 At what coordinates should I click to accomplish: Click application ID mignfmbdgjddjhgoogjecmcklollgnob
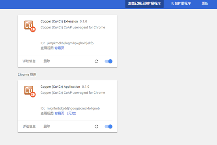(x=73, y=108)
